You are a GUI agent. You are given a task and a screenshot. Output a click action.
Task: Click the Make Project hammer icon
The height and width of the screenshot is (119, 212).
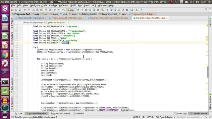point(63,10)
